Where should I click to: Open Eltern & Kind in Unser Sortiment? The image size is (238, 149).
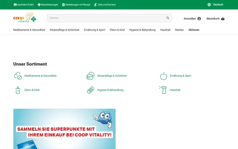pyautogui.click(x=32, y=90)
